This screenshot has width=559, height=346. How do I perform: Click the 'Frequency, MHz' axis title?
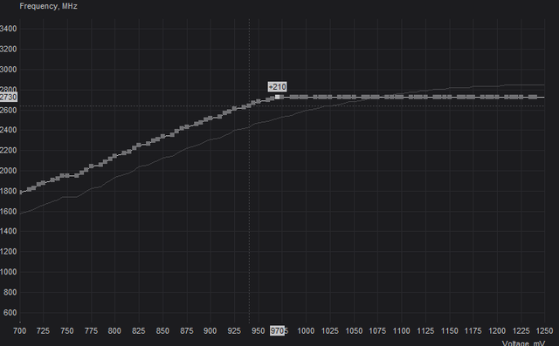coord(49,6)
